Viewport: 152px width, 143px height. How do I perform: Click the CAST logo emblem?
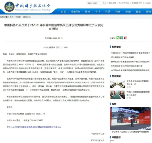[x=9, y=7]
